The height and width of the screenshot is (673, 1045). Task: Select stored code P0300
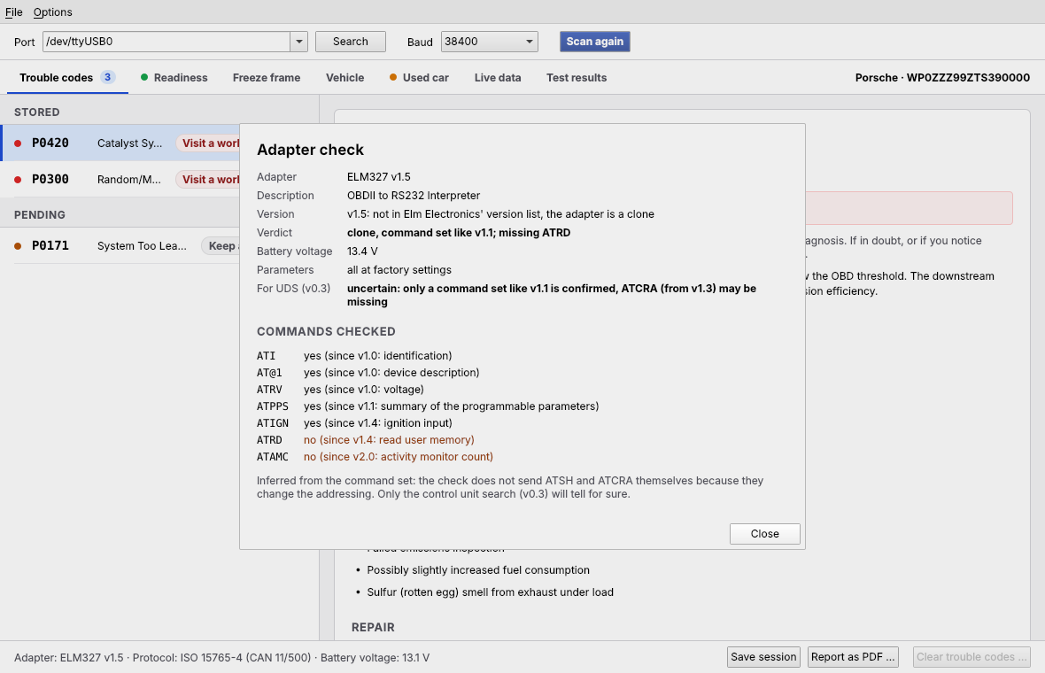pyautogui.click(x=120, y=179)
